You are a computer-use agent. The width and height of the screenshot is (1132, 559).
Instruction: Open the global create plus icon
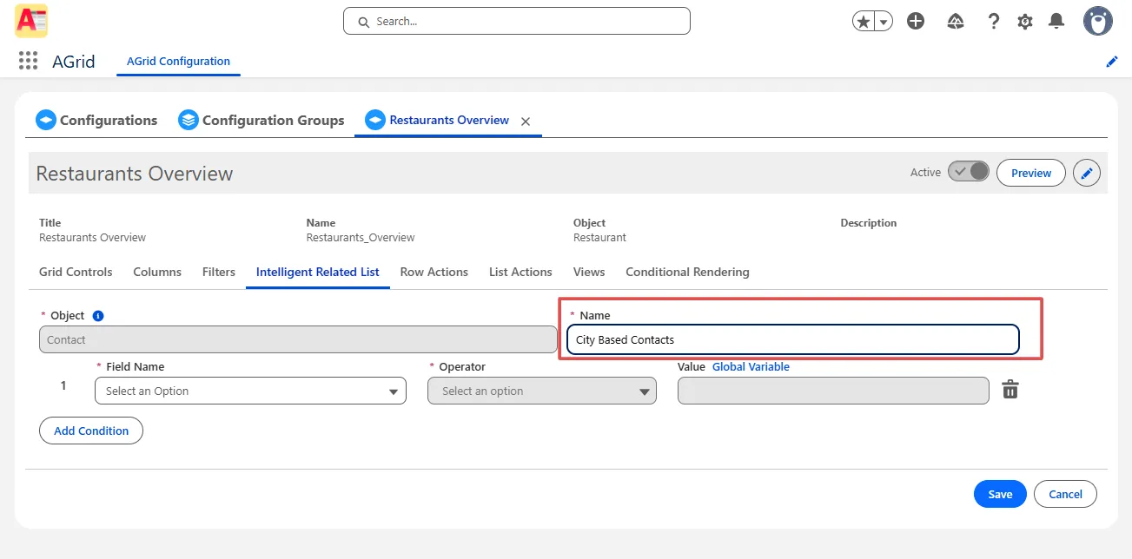click(916, 22)
